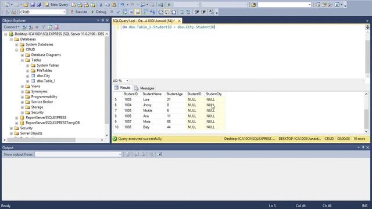This screenshot has height=209, width=372.
Task: Uncomment the selected lines
Action: click(188, 12)
